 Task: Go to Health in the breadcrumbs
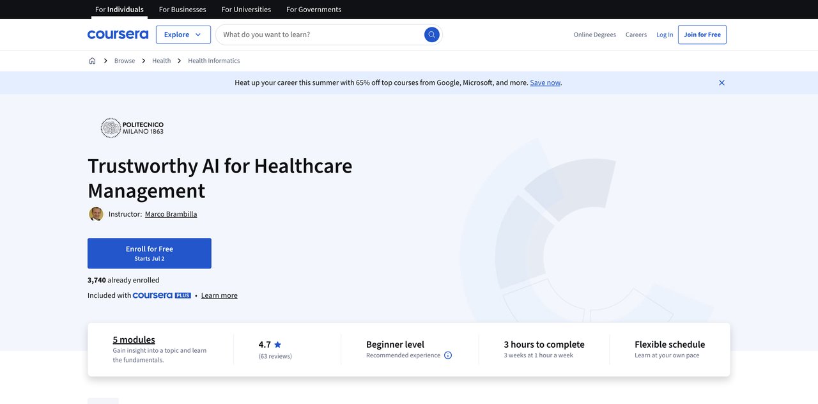(162, 61)
